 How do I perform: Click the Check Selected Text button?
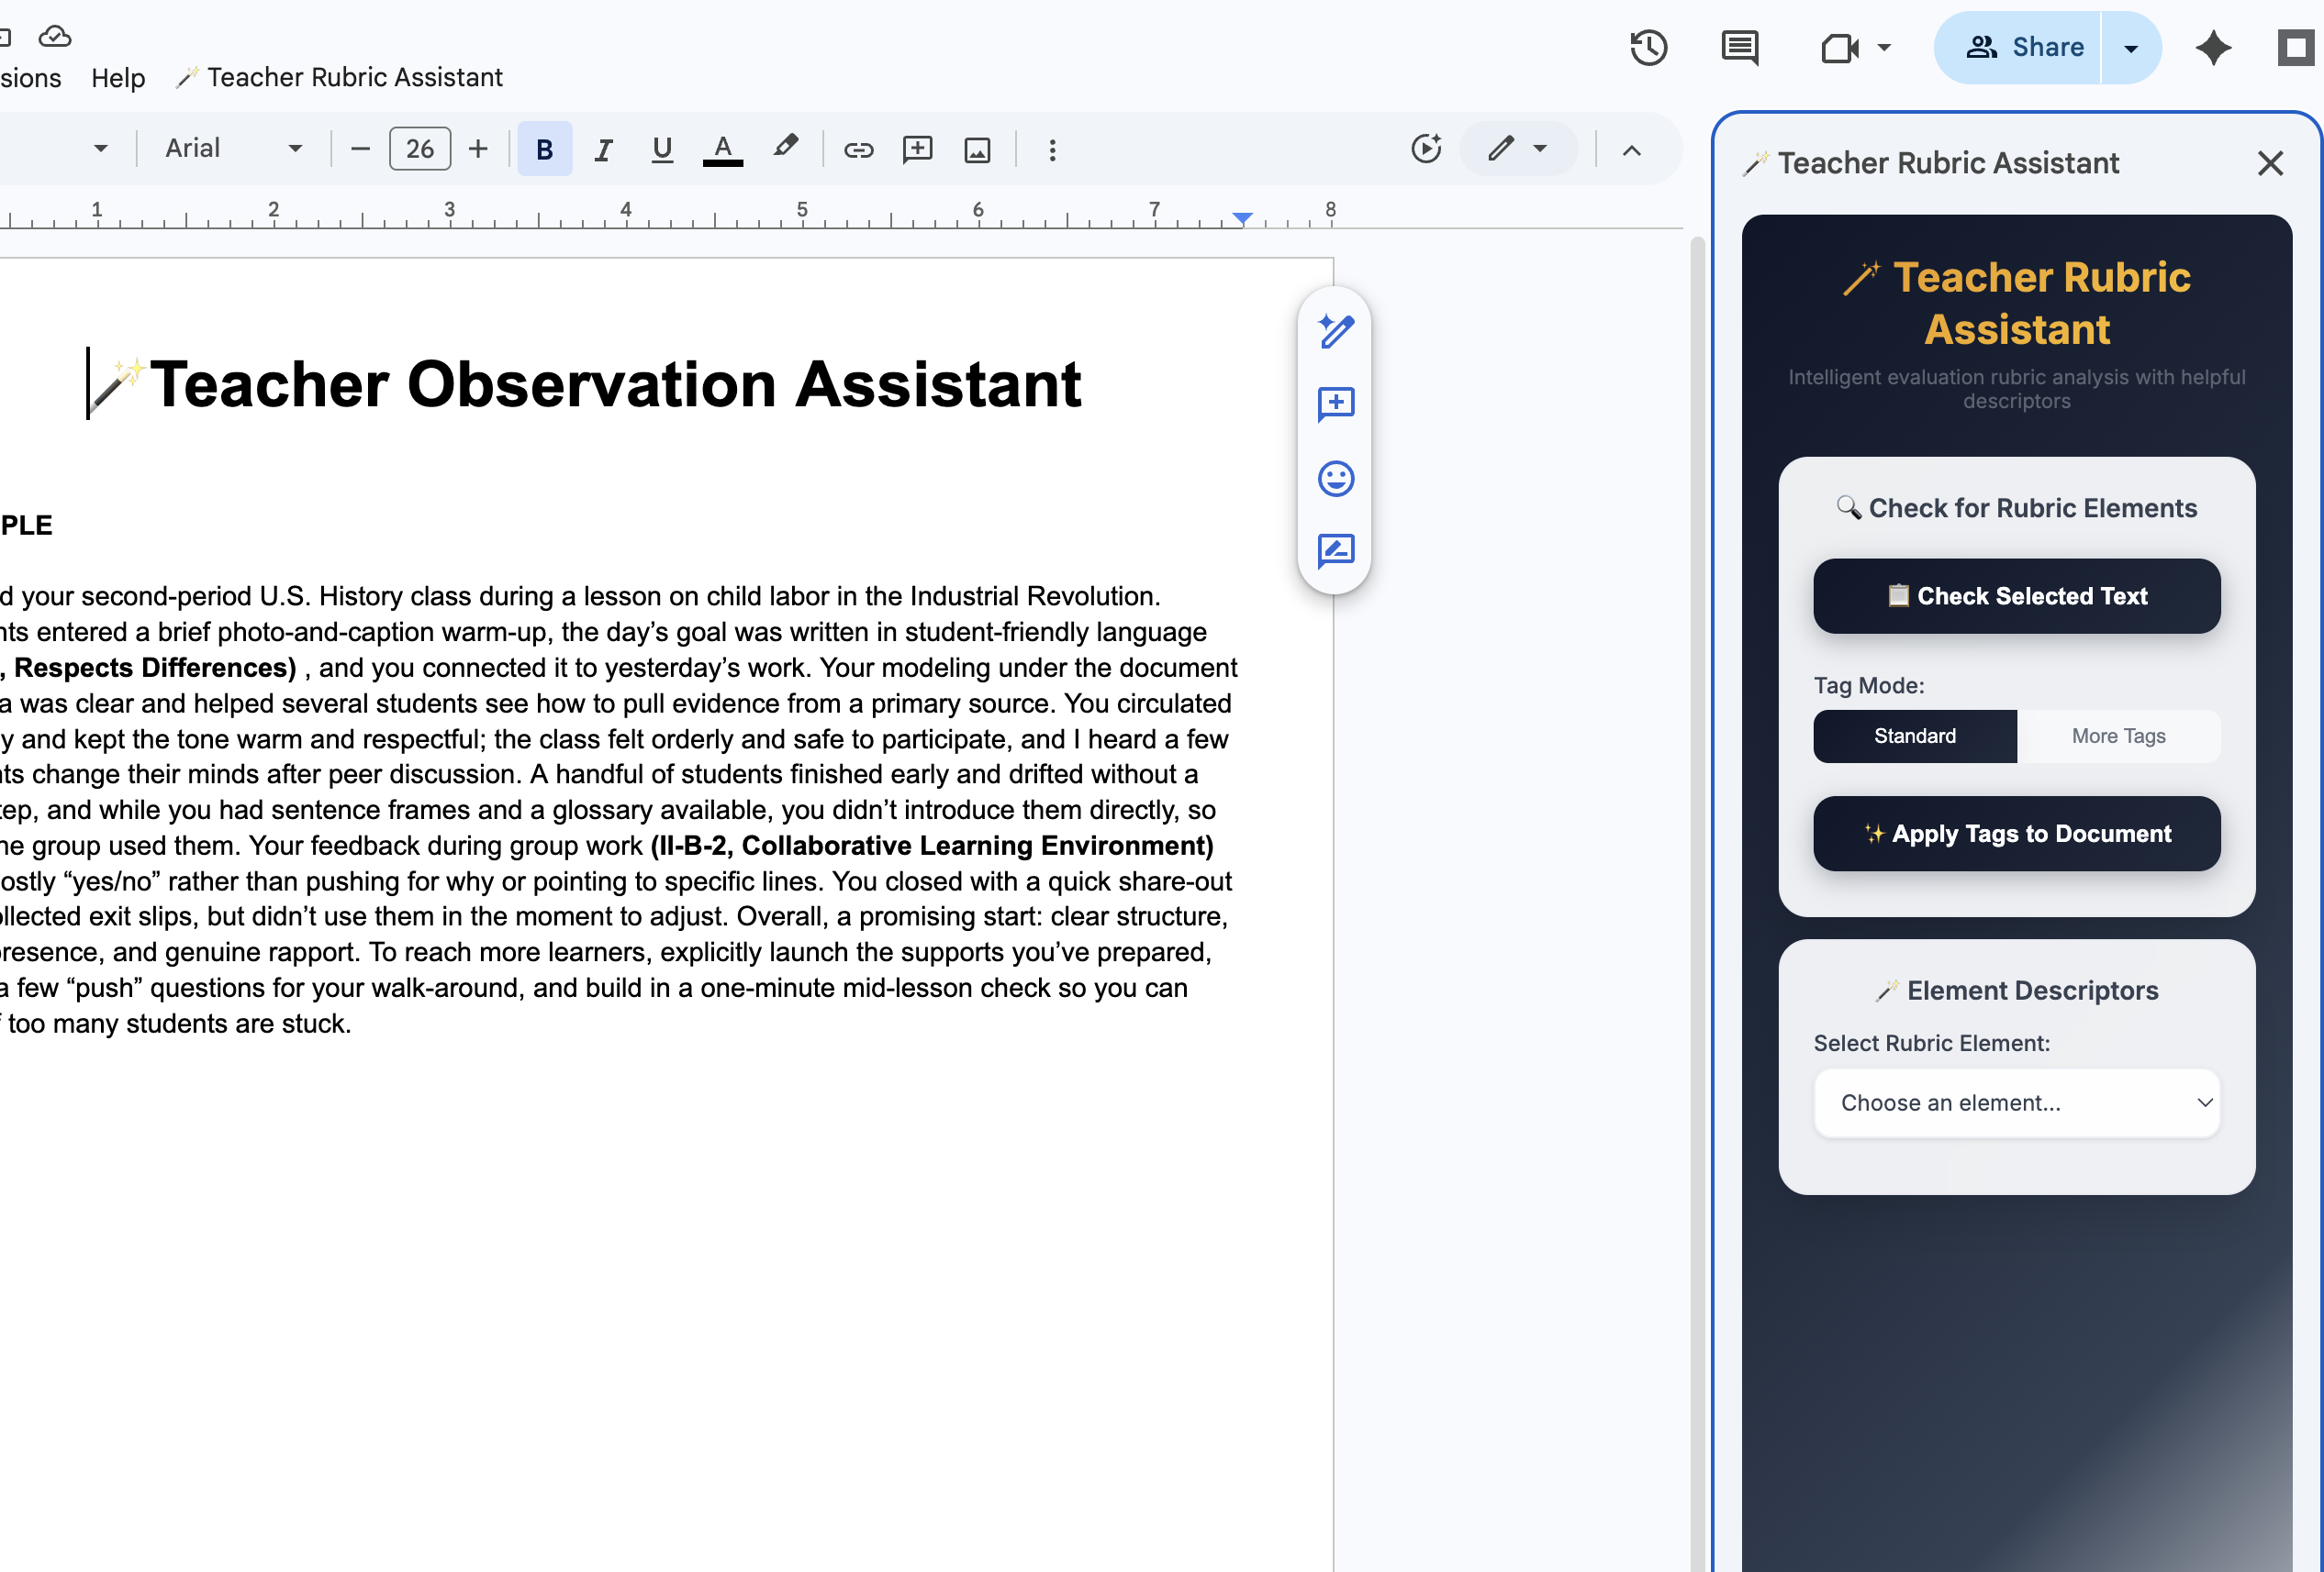coord(2016,595)
